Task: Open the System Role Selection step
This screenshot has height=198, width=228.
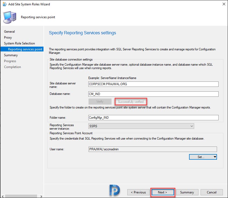Action: (19, 43)
